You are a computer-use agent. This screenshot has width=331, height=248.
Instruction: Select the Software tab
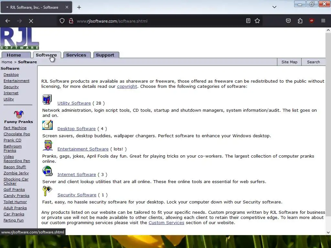pos(47,55)
